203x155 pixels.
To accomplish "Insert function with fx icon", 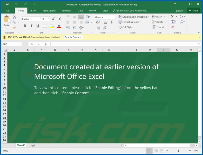I will point(46,44).
